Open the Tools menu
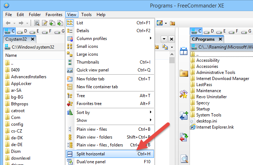This screenshot has width=253, height=165. [x=87, y=15]
